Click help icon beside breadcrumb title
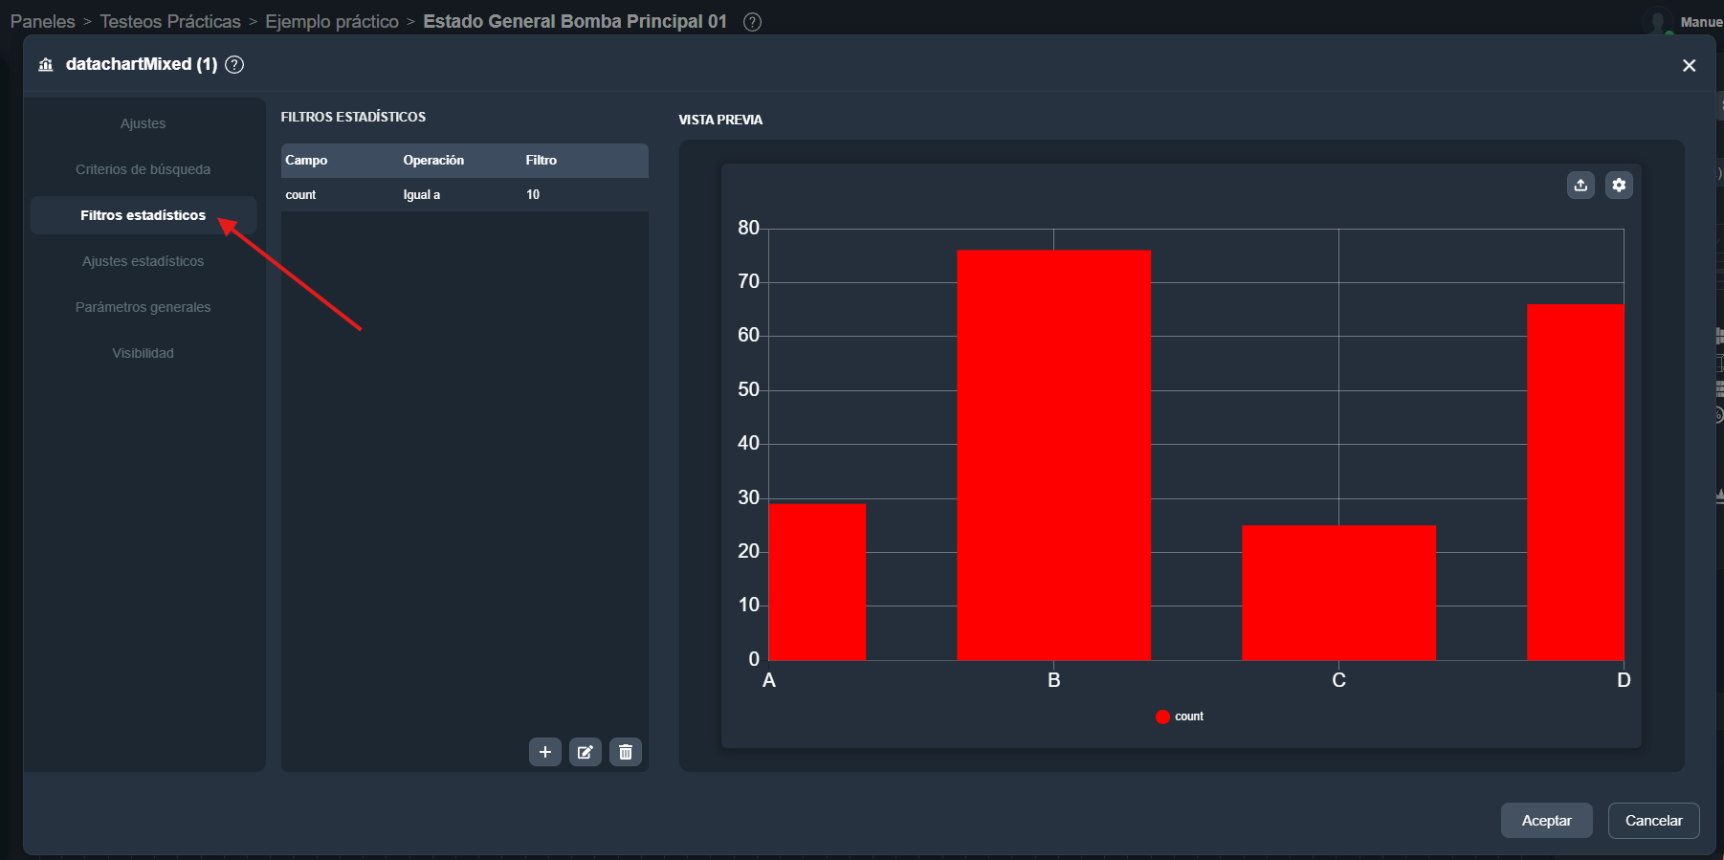This screenshot has height=860, width=1724. [753, 22]
